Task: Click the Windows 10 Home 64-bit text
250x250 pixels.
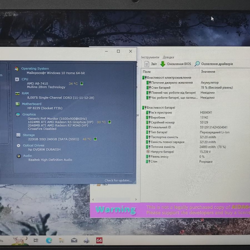Action: (x=66, y=73)
